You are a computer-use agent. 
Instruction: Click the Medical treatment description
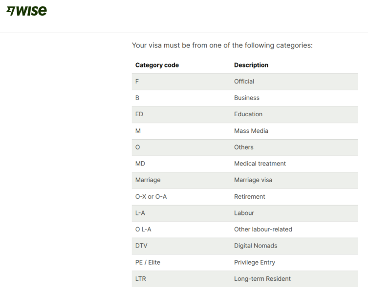[260, 164]
